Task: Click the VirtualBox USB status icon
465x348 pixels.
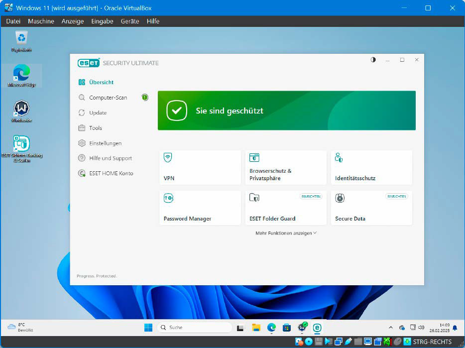Action: (348, 342)
